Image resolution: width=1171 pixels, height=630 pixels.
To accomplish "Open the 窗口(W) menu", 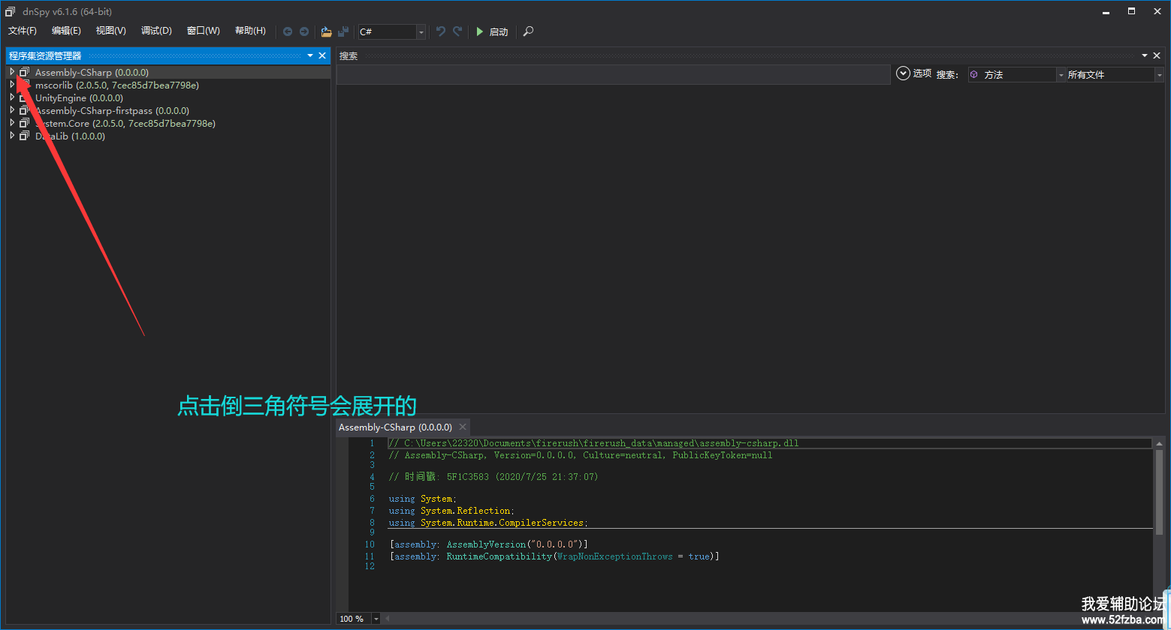I will click(204, 31).
